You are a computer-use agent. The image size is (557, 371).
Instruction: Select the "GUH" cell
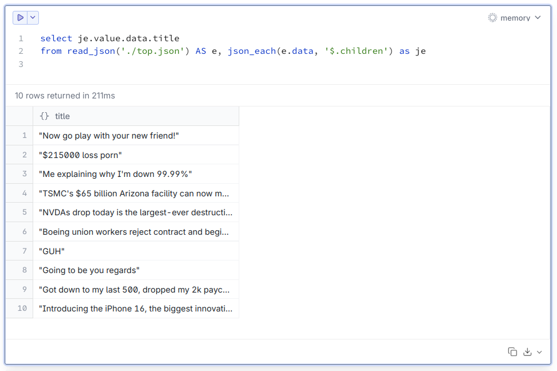click(x=136, y=251)
